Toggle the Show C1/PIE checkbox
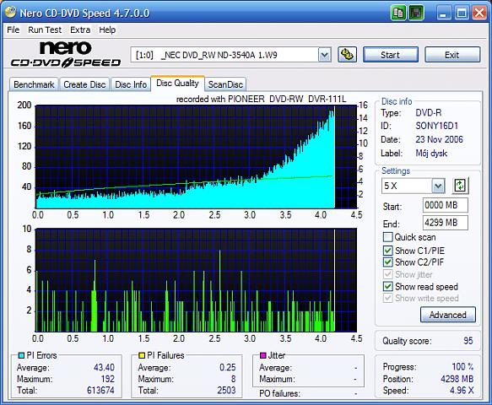 click(388, 251)
